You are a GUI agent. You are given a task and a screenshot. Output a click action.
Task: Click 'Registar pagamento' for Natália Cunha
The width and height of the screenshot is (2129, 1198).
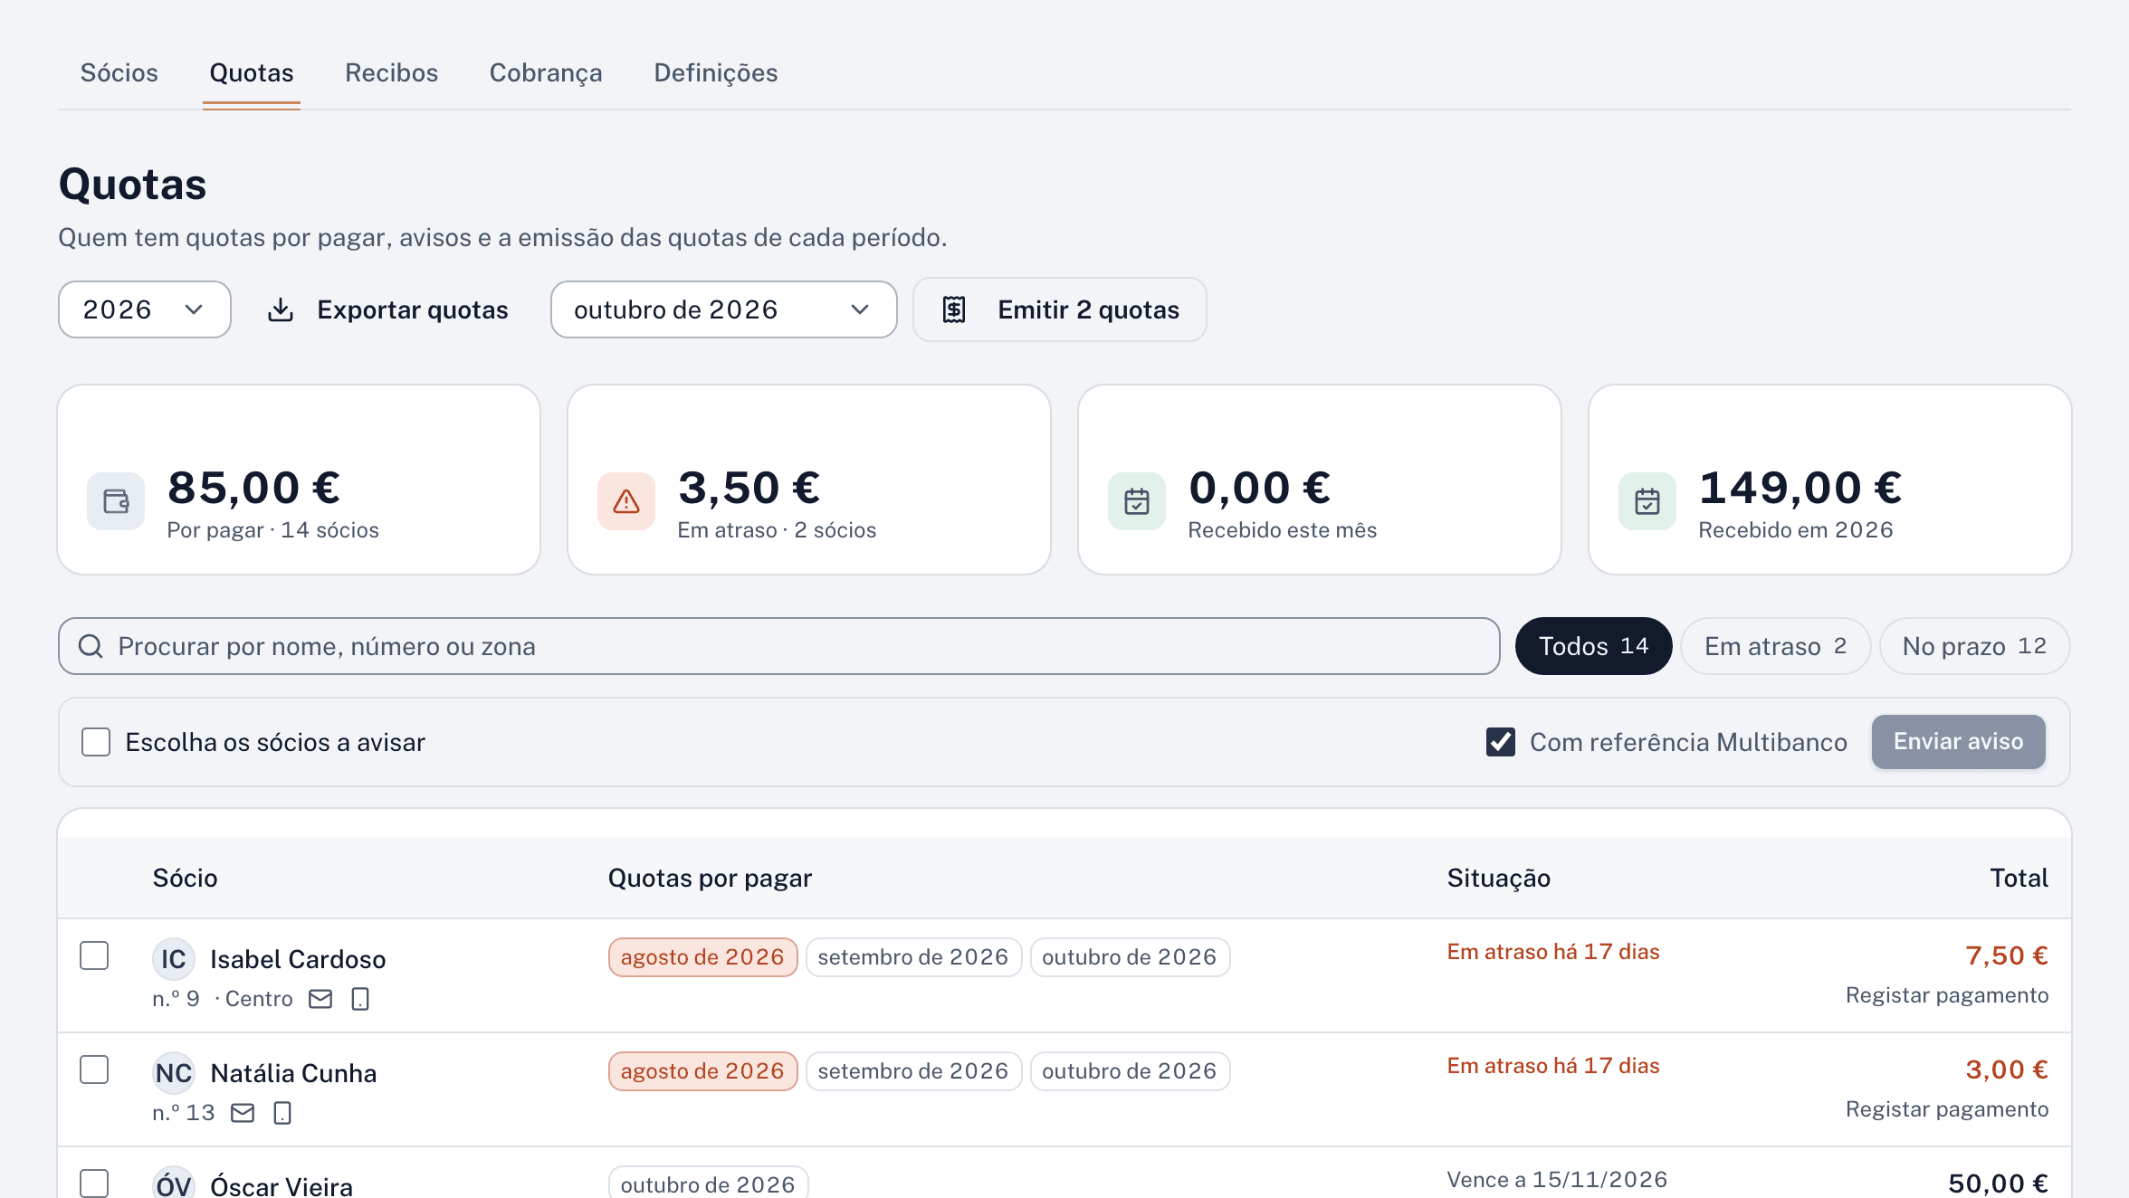pyautogui.click(x=1947, y=1109)
